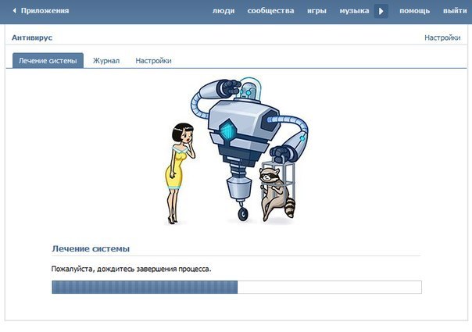Open музыка in the top navigation
The width and height of the screenshot is (472, 332).
pos(354,11)
